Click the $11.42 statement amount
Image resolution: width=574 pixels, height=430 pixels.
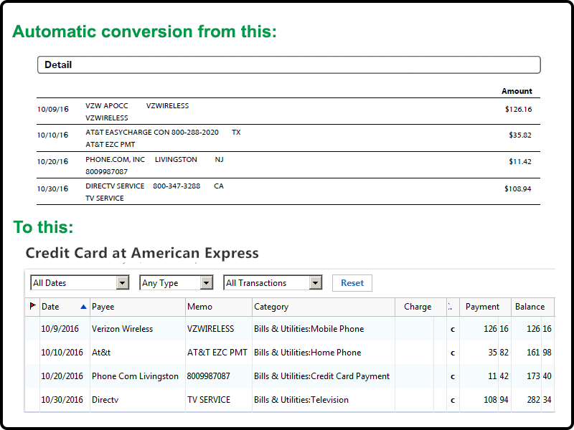tap(520, 162)
